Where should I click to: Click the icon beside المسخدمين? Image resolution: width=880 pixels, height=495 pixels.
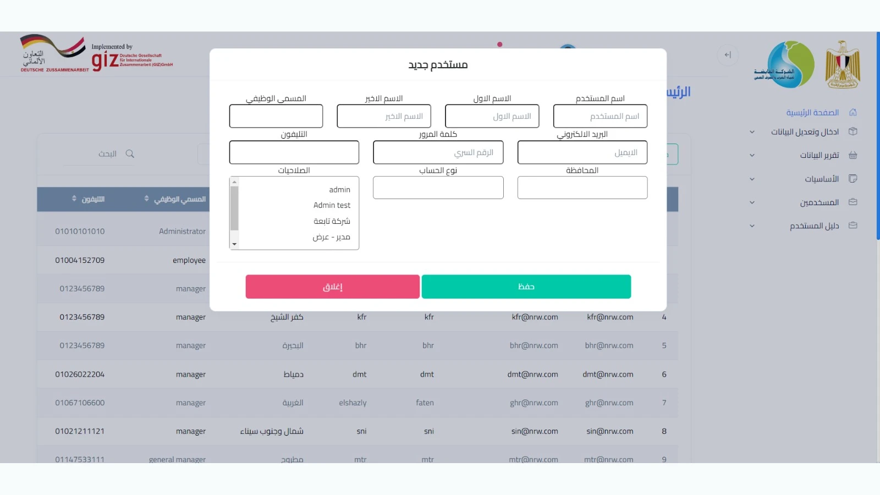pyautogui.click(x=853, y=202)
